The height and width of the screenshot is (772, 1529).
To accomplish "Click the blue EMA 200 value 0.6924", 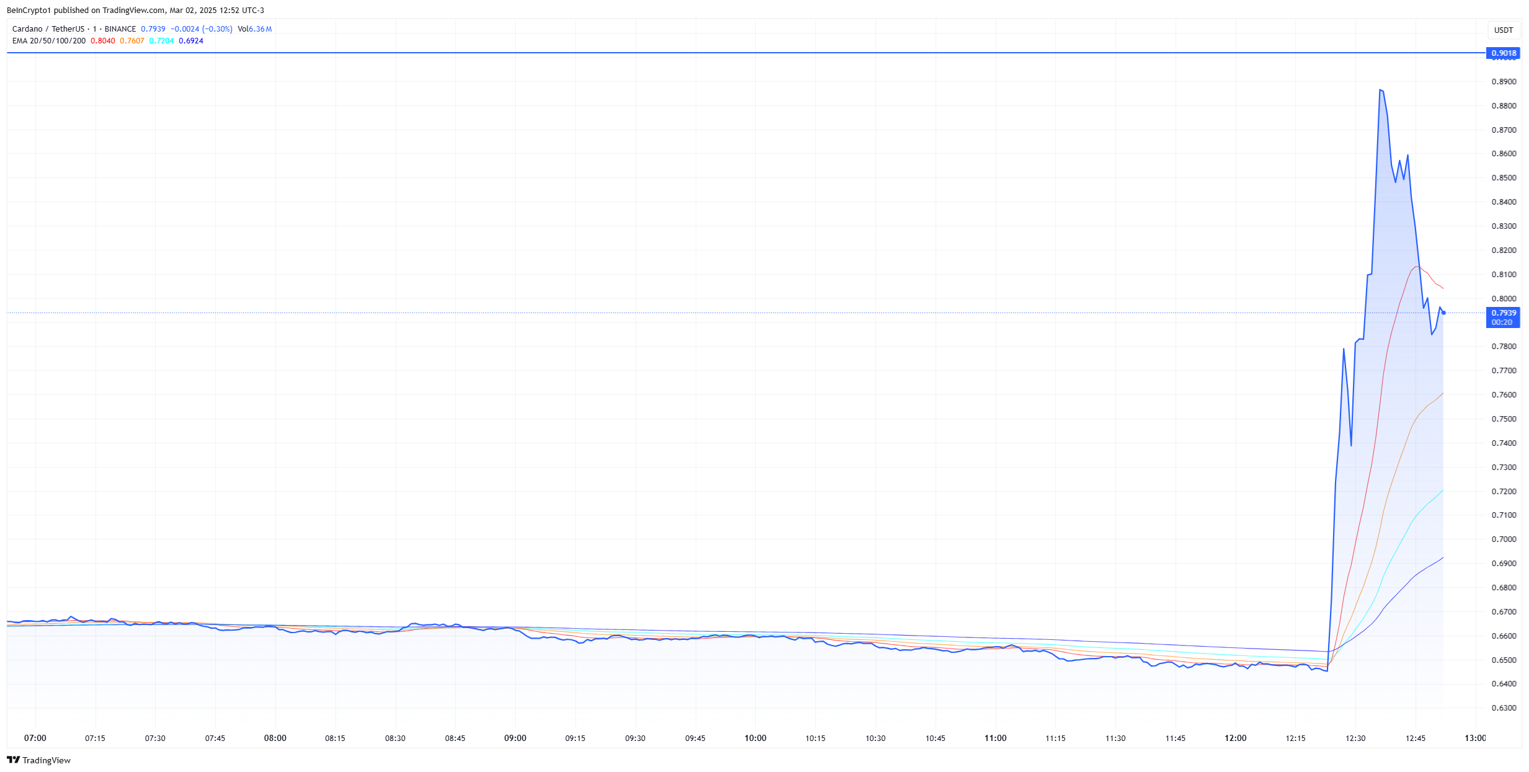I will 190,41.
